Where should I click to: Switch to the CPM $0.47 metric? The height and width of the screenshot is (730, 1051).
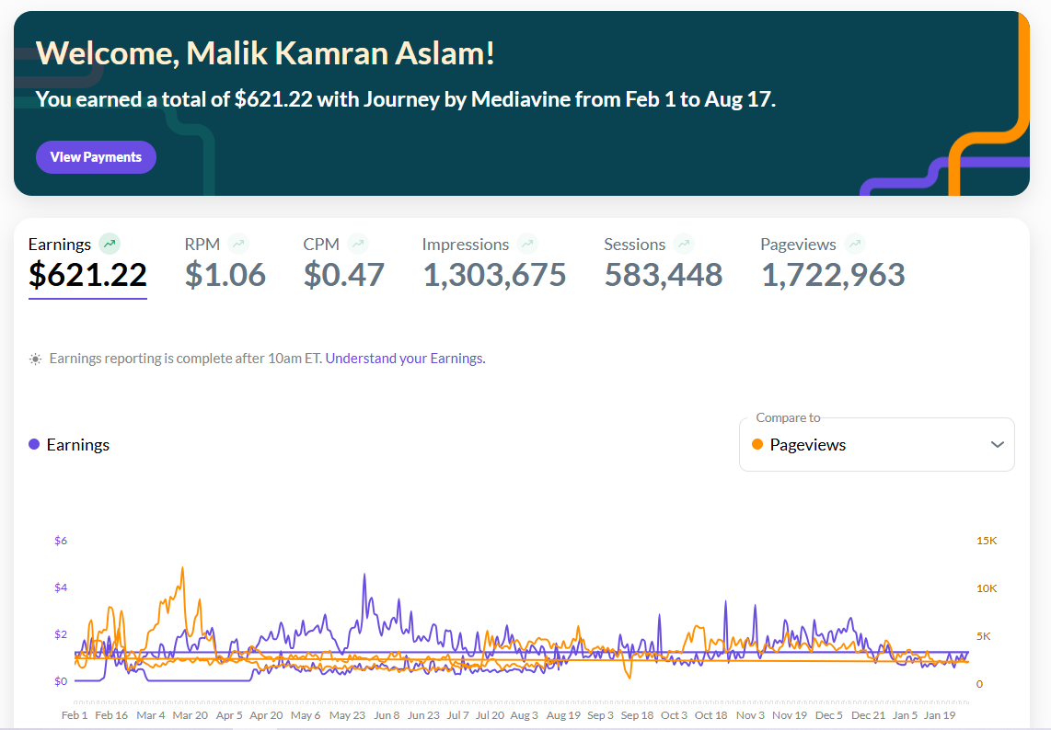(344, 263)
